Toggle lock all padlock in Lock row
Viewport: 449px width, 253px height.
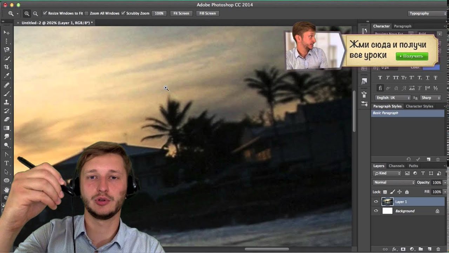(x=407, y=192)
